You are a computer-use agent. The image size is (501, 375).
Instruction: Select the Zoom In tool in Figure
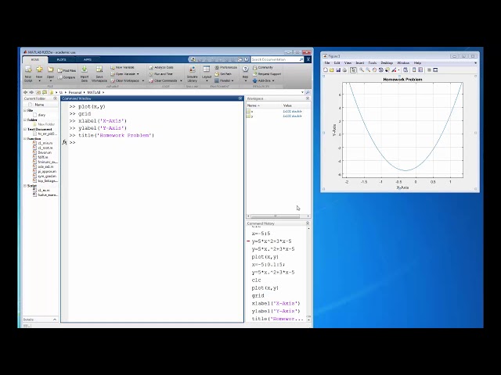[x=362, y=70]
